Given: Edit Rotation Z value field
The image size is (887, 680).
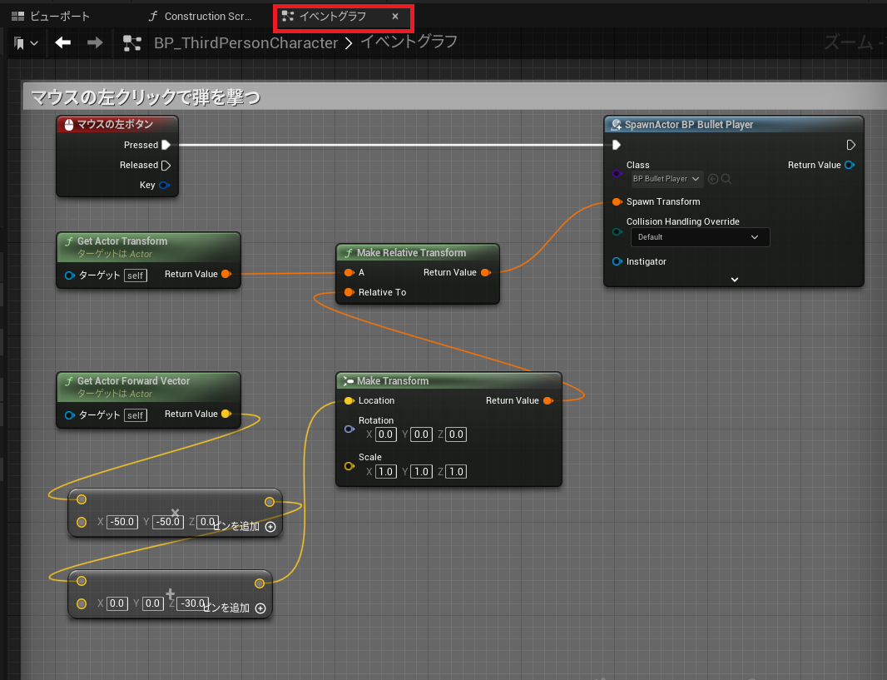Looking at the screenshot, I should tap(457, 434).
